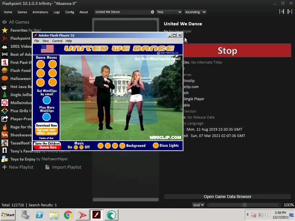
Task: Click the Pico Gr8s colorful icon
Action: pyautogui.click(x=5, y=111)
